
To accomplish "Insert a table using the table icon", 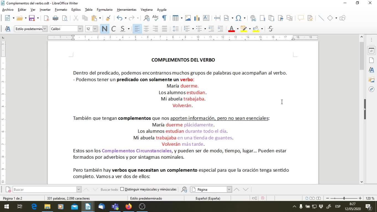I will click(175, 18).
